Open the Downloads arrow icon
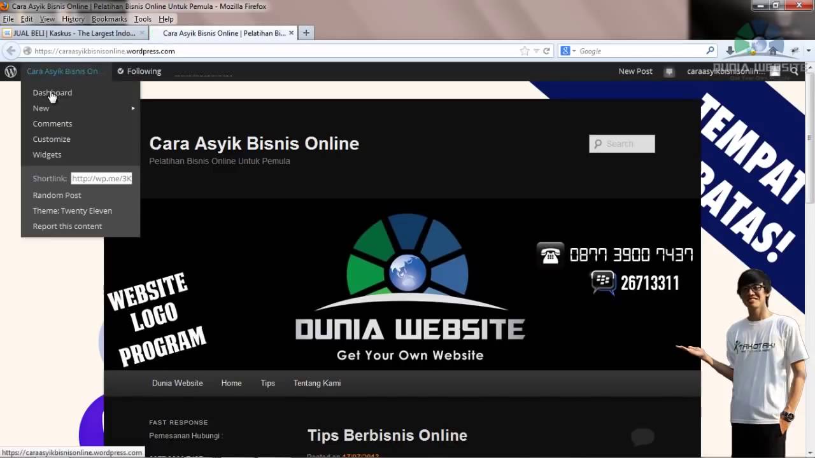This screenshot has height=458, width=815. tap(730, 51)
